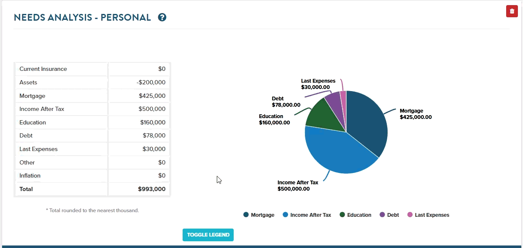Toggle Education legend item
The width and height of the screenshot is (523, 248).
(x=355, y=215)
